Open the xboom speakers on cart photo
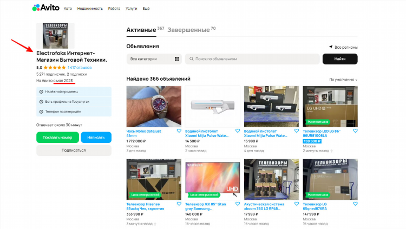This screenshot has height=229, width=406. tap(271, 179)
